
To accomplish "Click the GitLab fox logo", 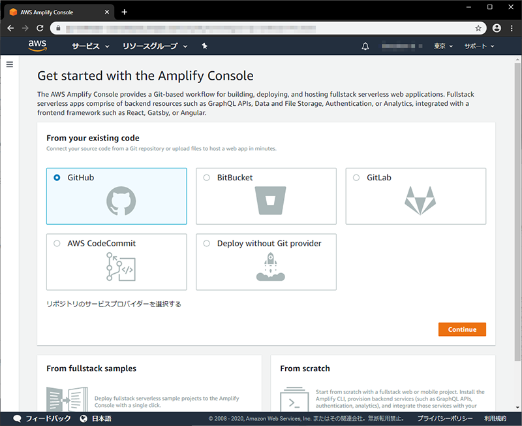I will click(420, 201).
